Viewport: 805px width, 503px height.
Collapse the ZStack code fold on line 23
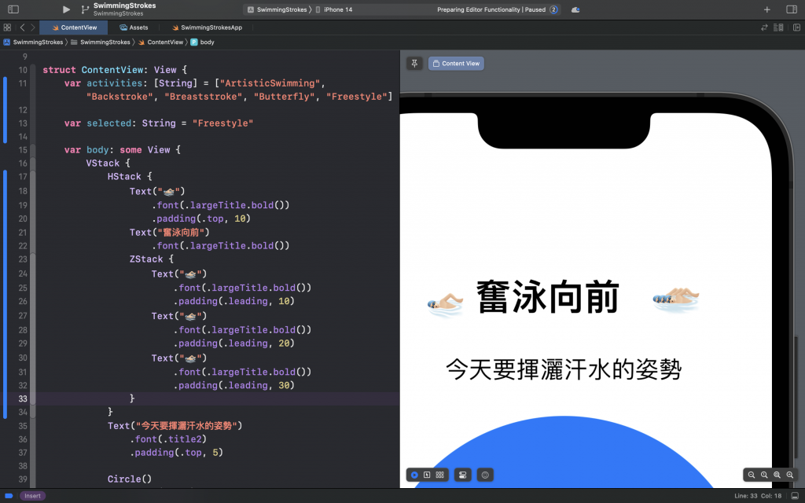(33, 259)
